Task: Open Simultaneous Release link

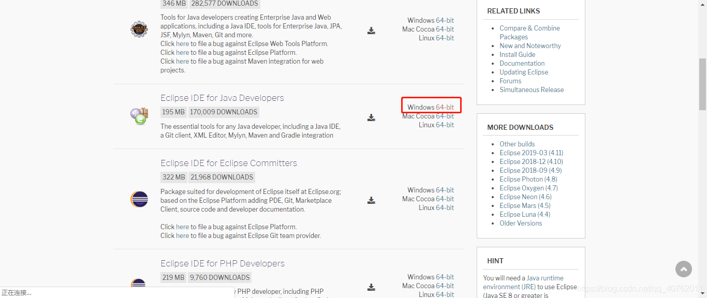Action: [x=532, y=90]
